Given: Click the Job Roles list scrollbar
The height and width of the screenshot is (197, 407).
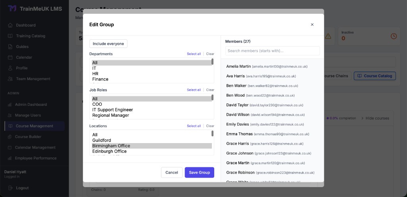Looking at the screenshot, I should point(213,98).
